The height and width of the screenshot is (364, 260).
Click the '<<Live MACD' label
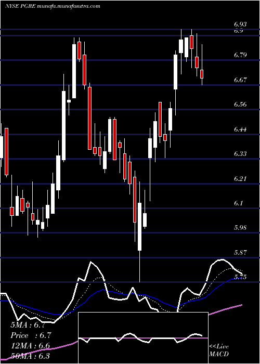219,350
